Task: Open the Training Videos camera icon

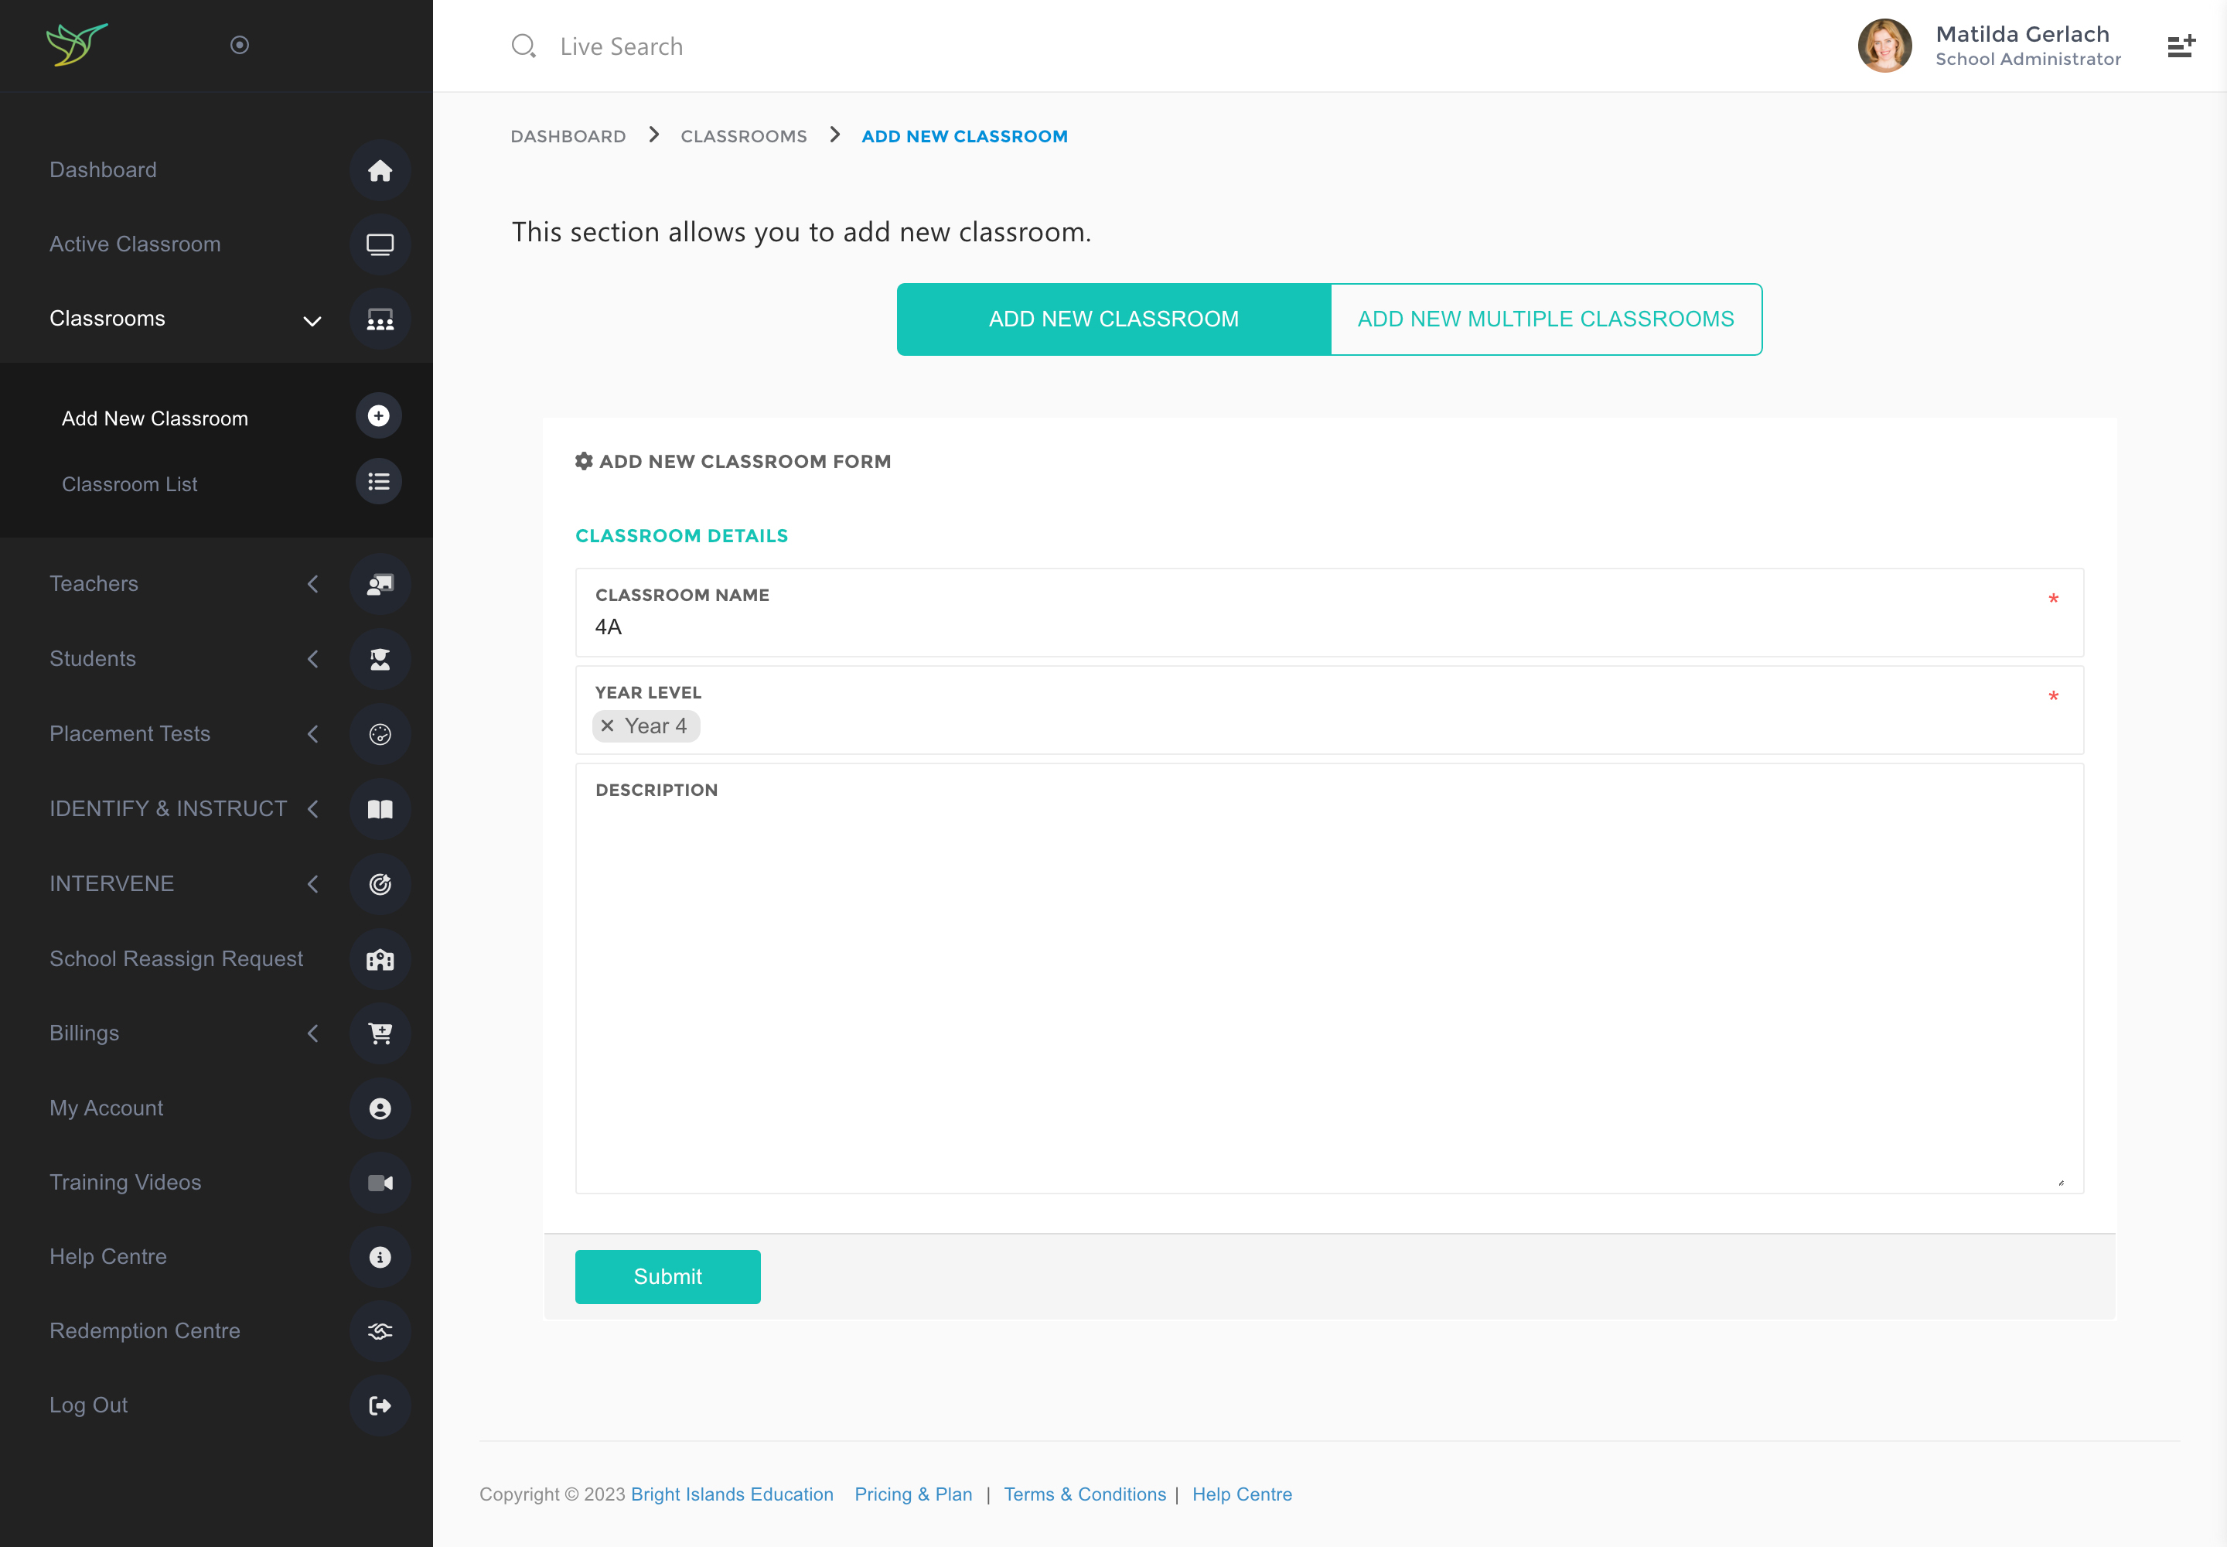Action: pos(379,1183)
